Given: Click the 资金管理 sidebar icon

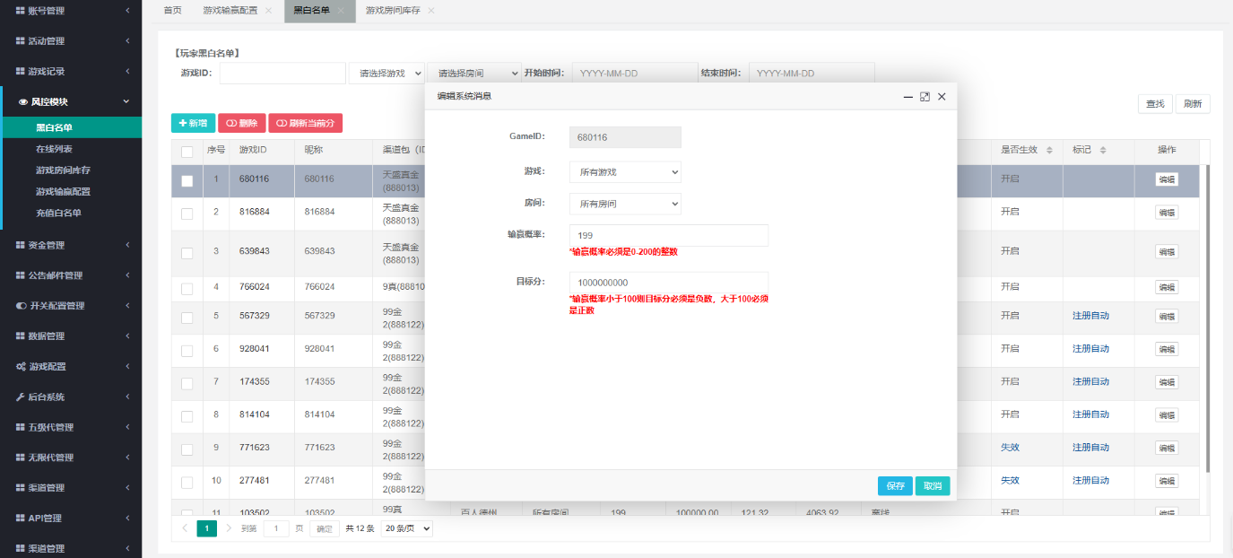Looking at the screenshot, I should tap(20, 244).
